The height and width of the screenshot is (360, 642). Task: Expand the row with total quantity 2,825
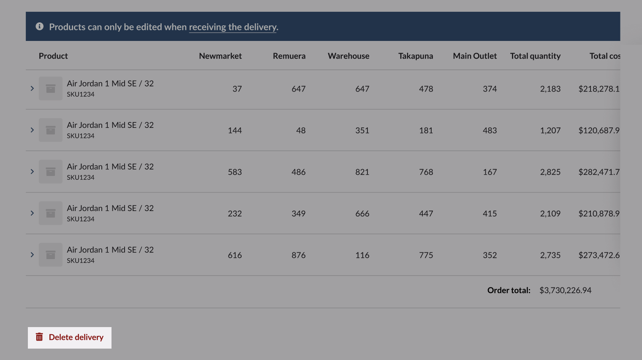[x=32, y=171]
